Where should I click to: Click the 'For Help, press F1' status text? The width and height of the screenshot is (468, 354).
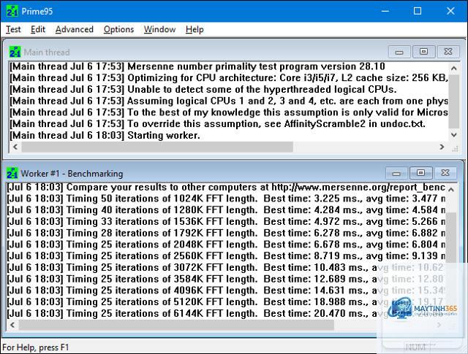tap(36, 347)
